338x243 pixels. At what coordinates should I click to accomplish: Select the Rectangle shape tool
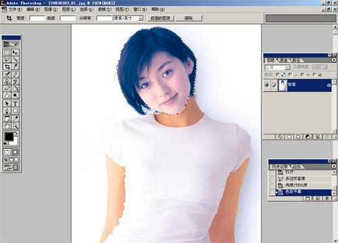(15, 111)
